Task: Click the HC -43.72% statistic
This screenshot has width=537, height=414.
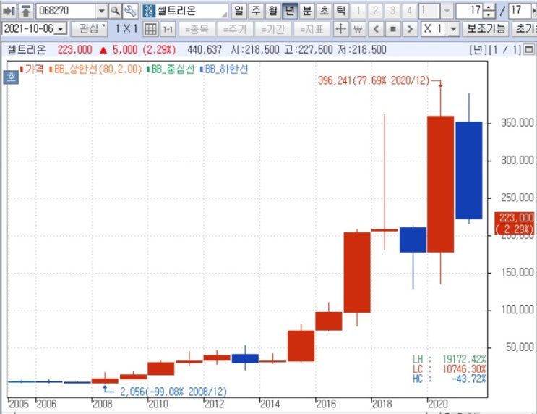Action: [x=450, y=379]
